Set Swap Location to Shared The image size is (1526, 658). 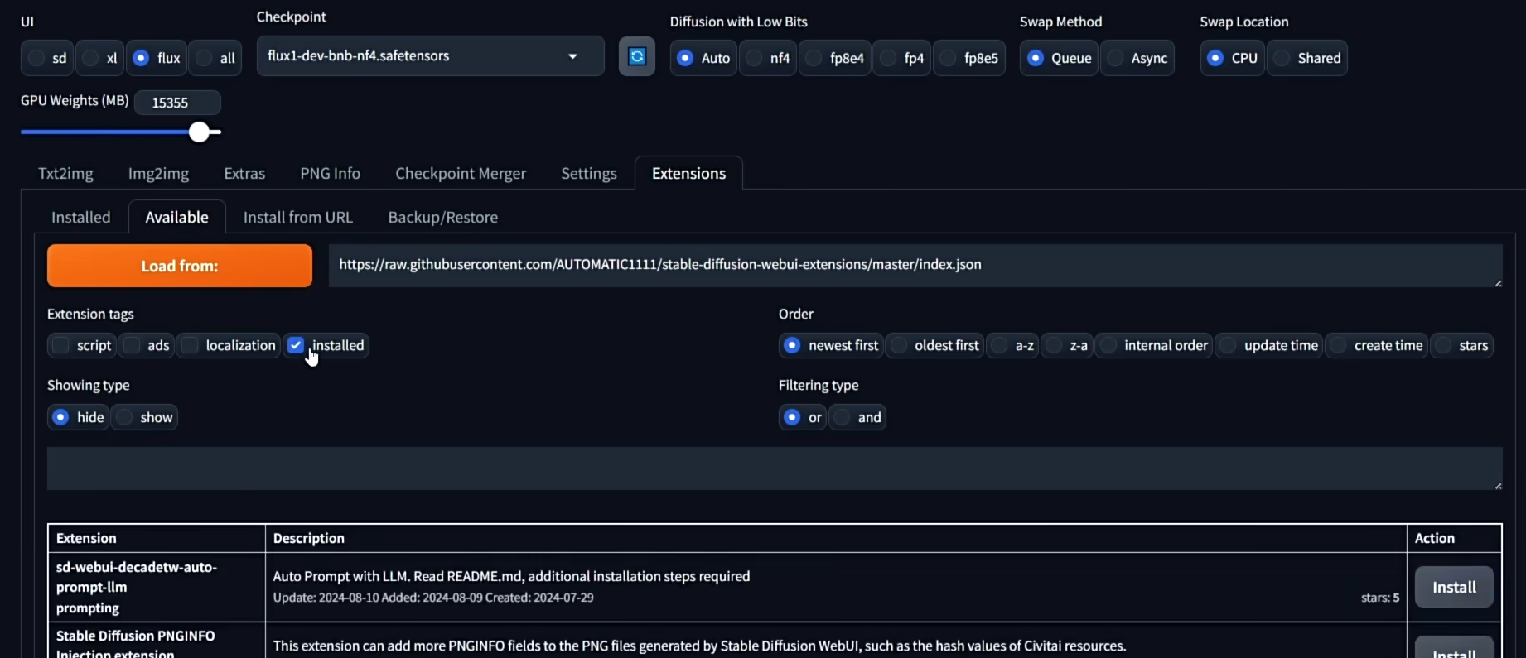pos(1282,58)
